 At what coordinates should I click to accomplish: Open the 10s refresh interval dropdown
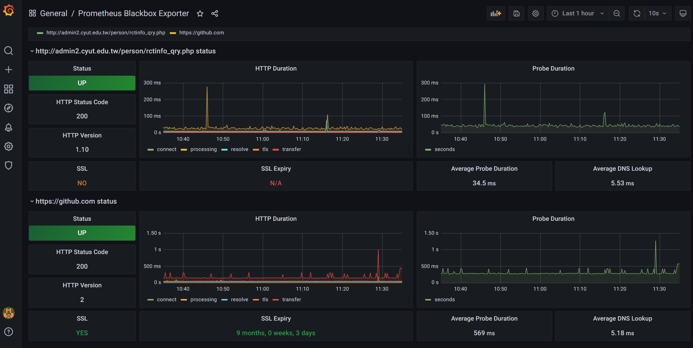(658, 14)
